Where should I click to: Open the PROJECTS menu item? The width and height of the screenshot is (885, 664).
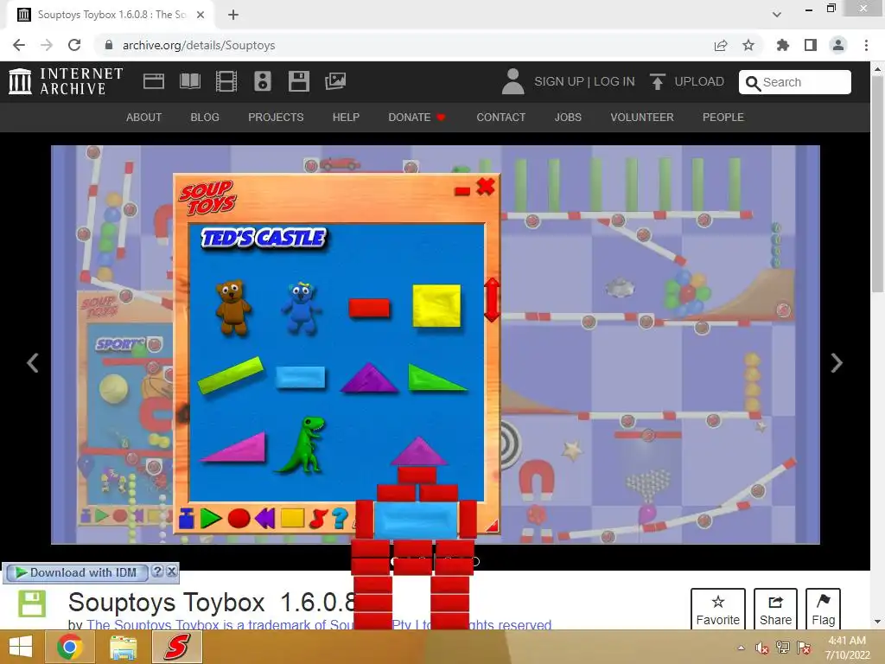click(276, 118)
